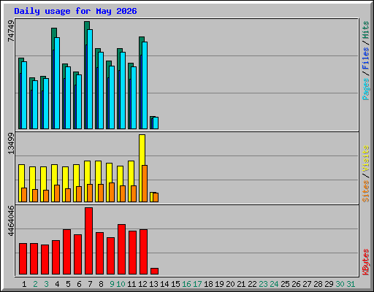Click day 11 on the x-axis
374x292 pixels.
[x=131, y=284]
